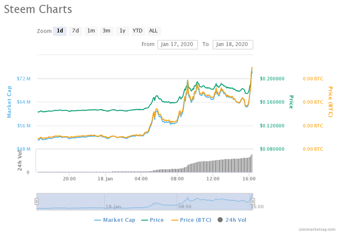
Task: Toggle Market Cap series in legend
Action: [x=115, y=220]
